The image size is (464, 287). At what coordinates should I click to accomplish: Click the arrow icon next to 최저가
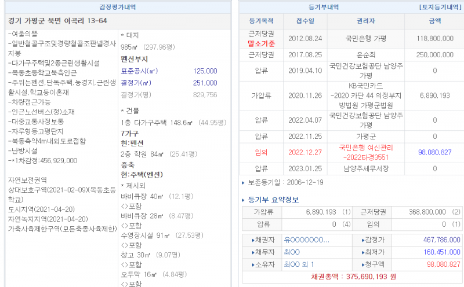[364, 252]
